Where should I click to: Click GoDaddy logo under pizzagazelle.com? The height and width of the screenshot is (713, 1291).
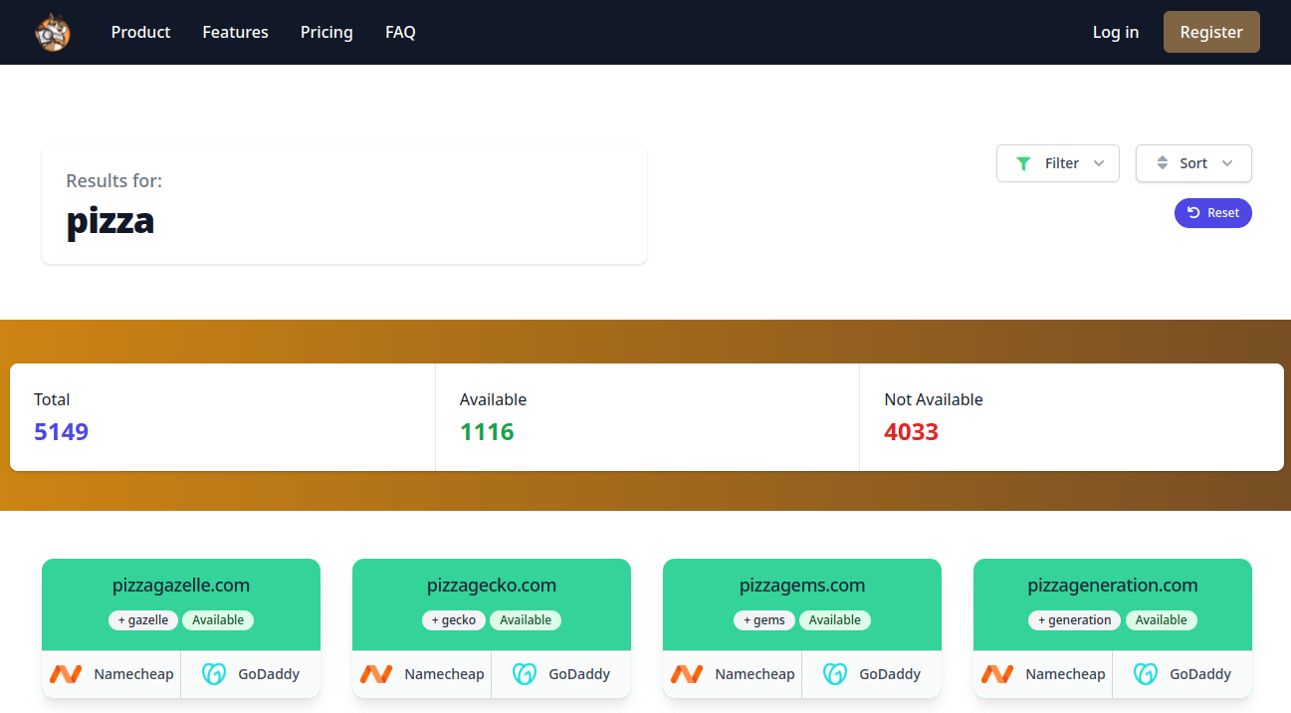pos(214,674)
